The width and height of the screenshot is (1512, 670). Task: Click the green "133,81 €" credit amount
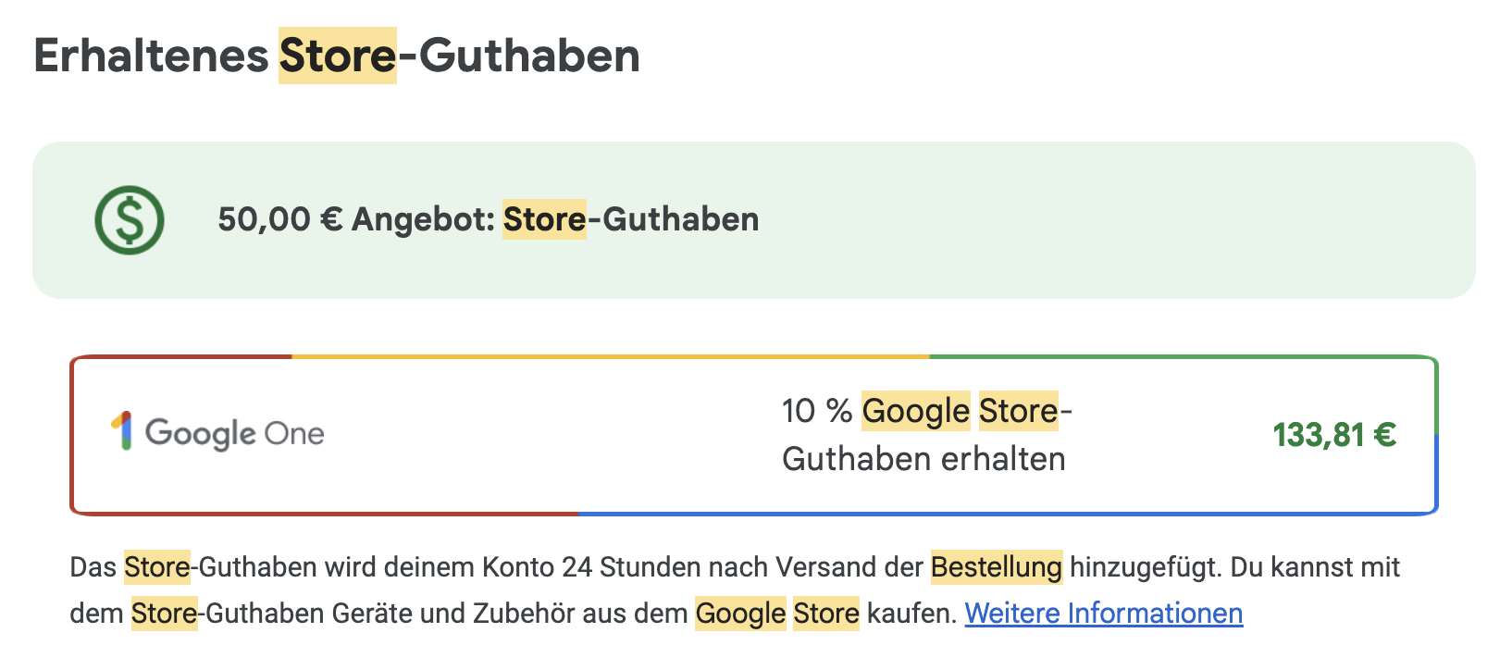point(1333,434)
